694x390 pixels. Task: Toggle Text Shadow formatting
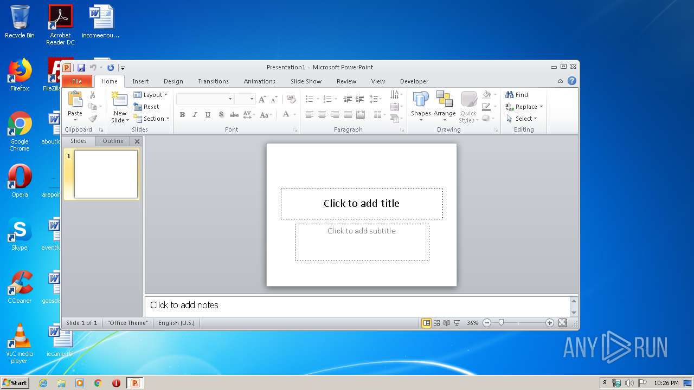pyautogui.click(x=221, y=115)
